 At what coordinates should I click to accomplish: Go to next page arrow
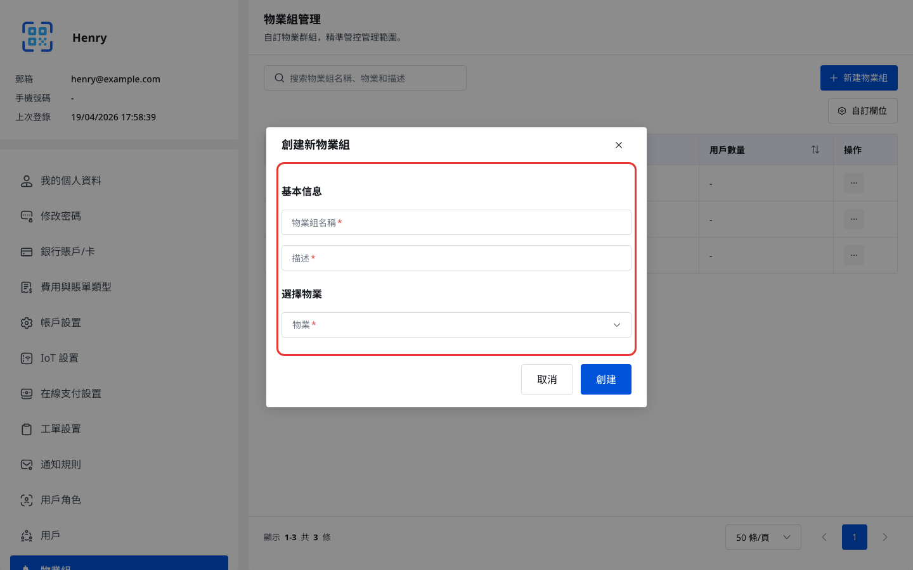pyautogui.click(x=885, y=537)
